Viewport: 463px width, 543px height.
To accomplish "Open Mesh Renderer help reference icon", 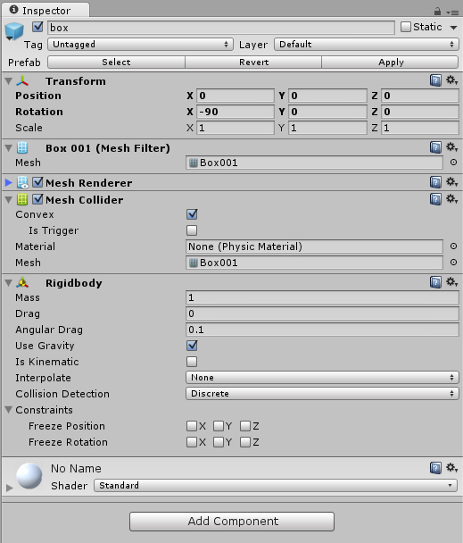I will pos(435,182).
